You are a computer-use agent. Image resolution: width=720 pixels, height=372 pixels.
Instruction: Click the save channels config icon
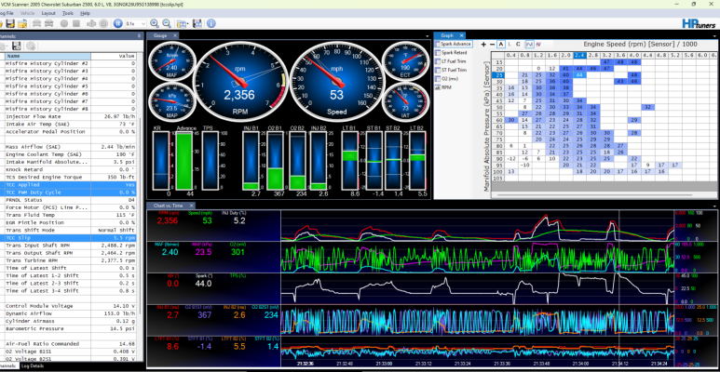(17, 46)
